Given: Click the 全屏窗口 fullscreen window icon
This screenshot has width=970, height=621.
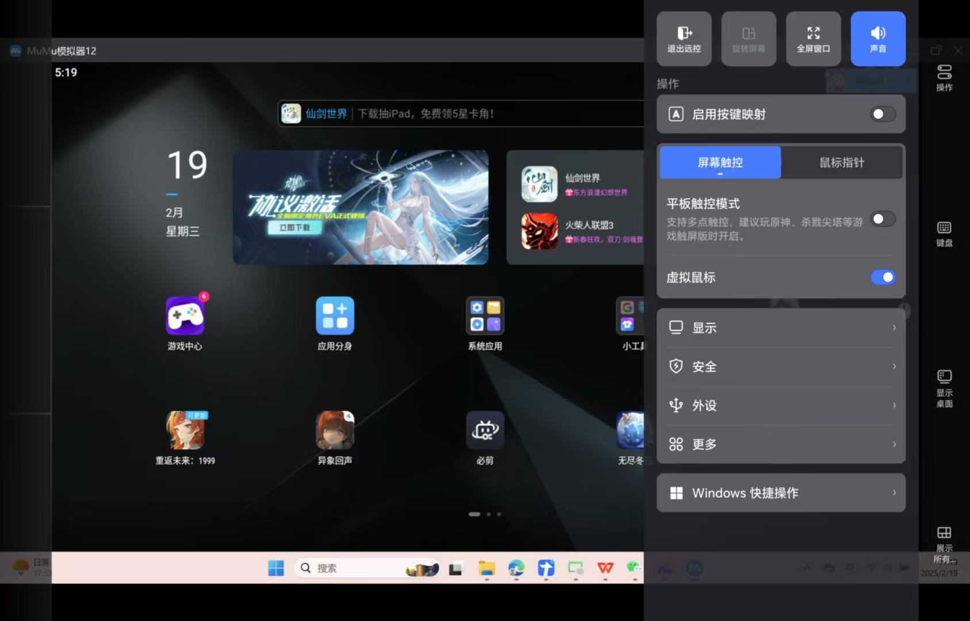Looking at the screenshot, I should pos(813,39).
